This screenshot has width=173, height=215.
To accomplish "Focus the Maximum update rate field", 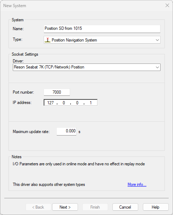I will coord(66,131).
